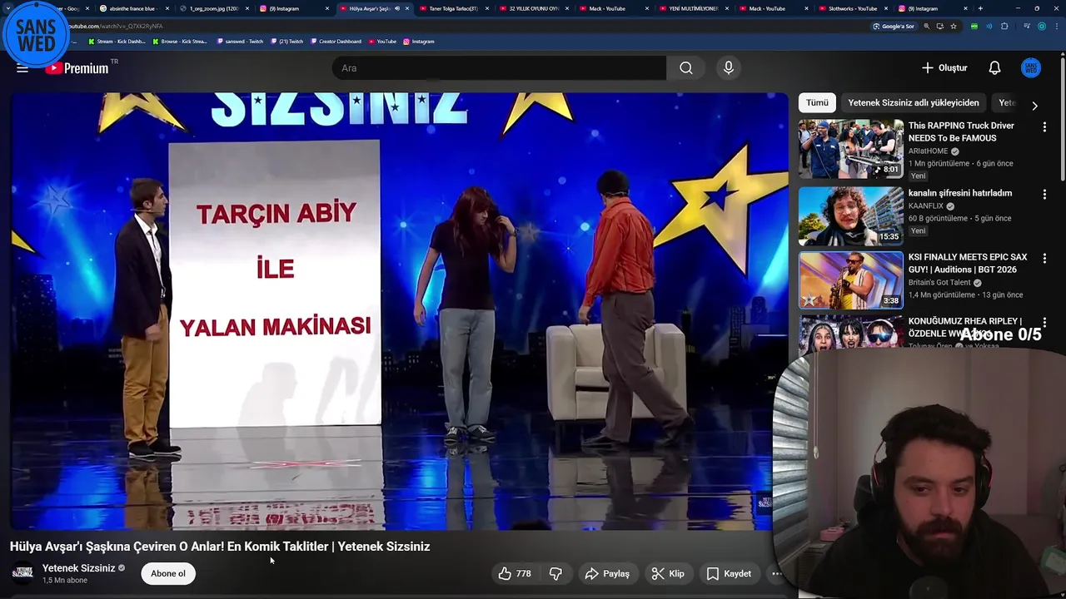Switch to the 1_org_zoom.jpg tab

click(x=214, y=8)
